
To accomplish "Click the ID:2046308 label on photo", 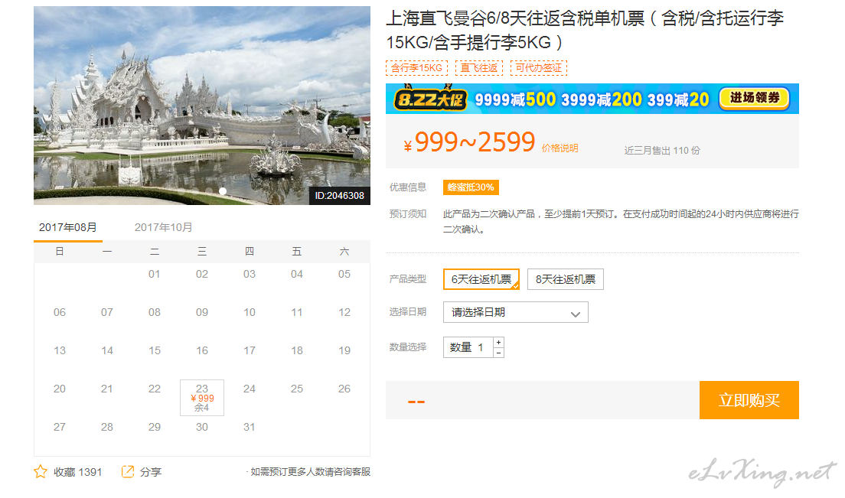I will 340,195.
